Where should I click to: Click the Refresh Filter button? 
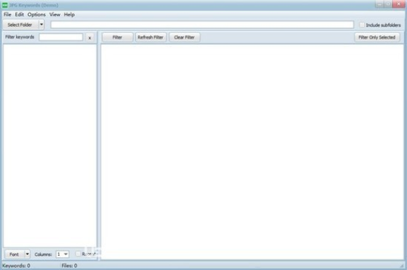click(x=151, y=37)
